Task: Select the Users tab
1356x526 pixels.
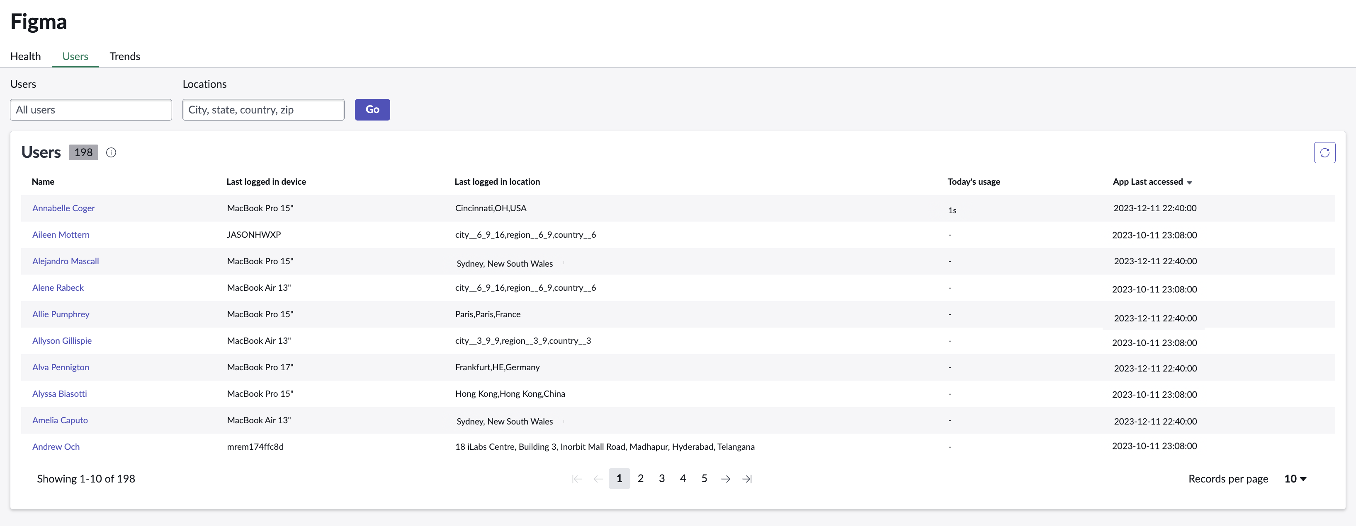Action: point(75,56)
